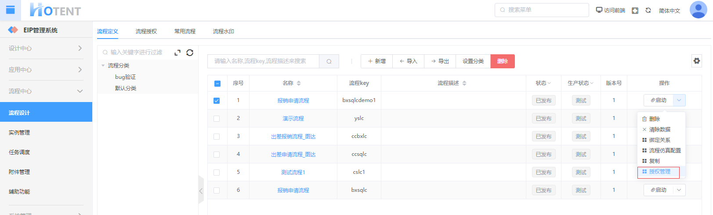This screenshot has height=215, width=713.
Task: Open dropdown arrow beside row 6 启动
Action: click(x=679, y=190)
